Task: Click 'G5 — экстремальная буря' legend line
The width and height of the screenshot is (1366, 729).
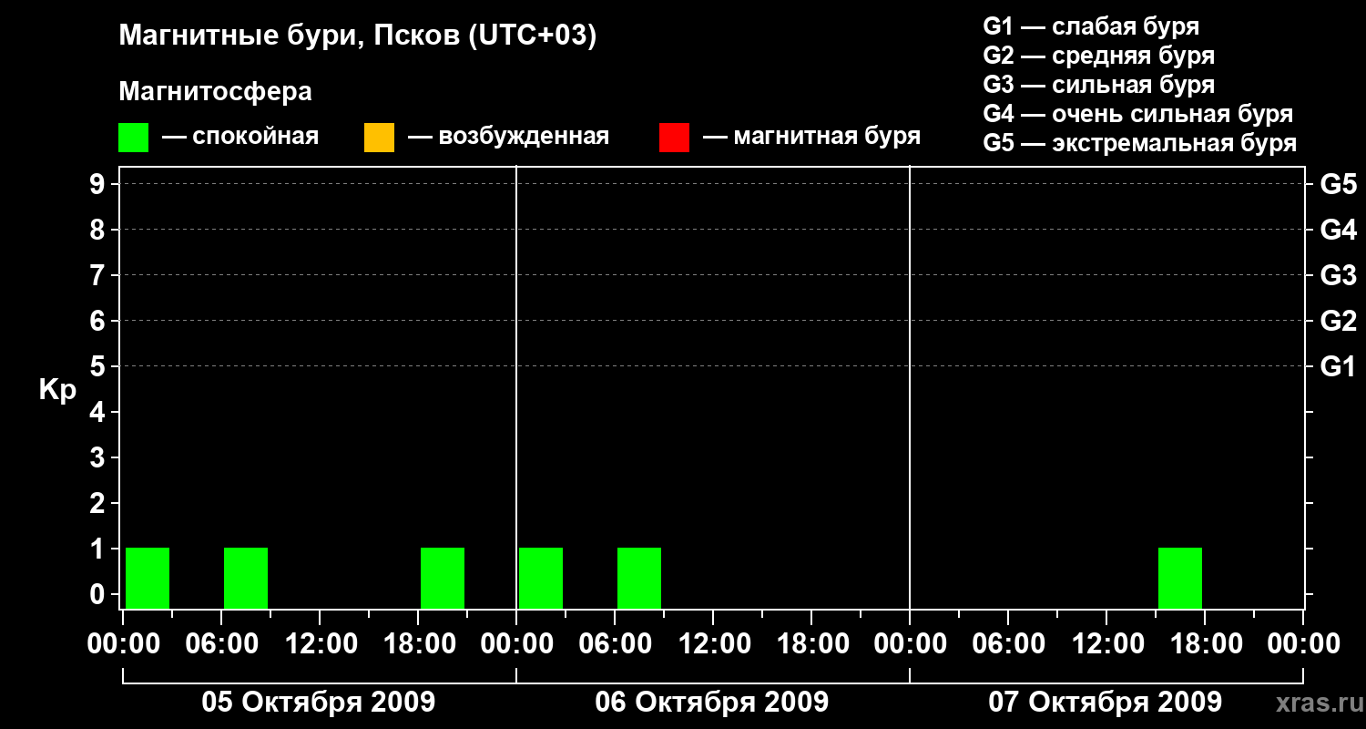Action: coord(1140,143)
